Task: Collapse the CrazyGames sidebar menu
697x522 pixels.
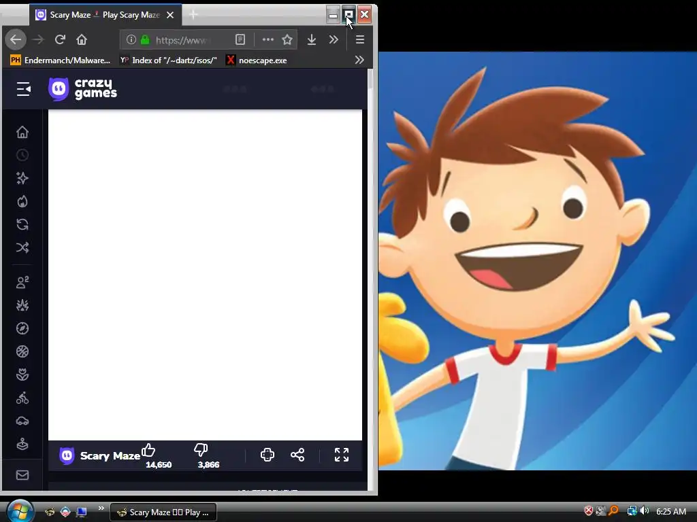Action: click(x=24, y=89)
